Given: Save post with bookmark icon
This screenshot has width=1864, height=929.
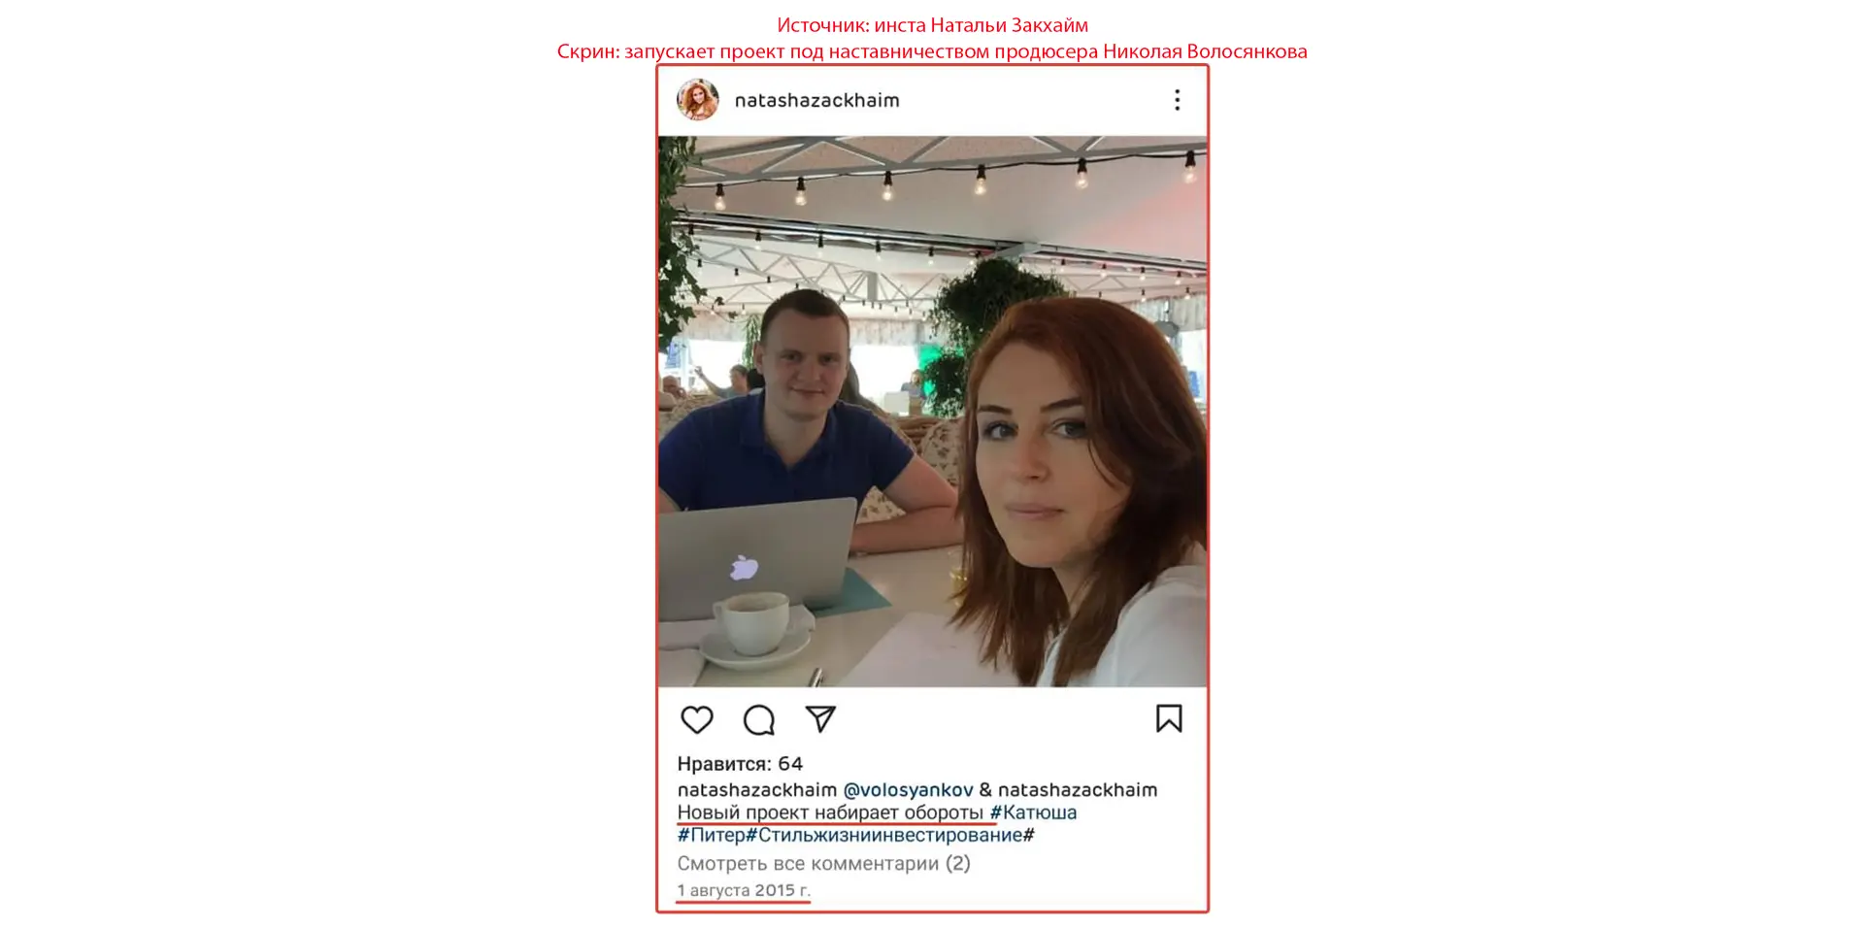Looking at the screenshot, I should [1169, 718].
